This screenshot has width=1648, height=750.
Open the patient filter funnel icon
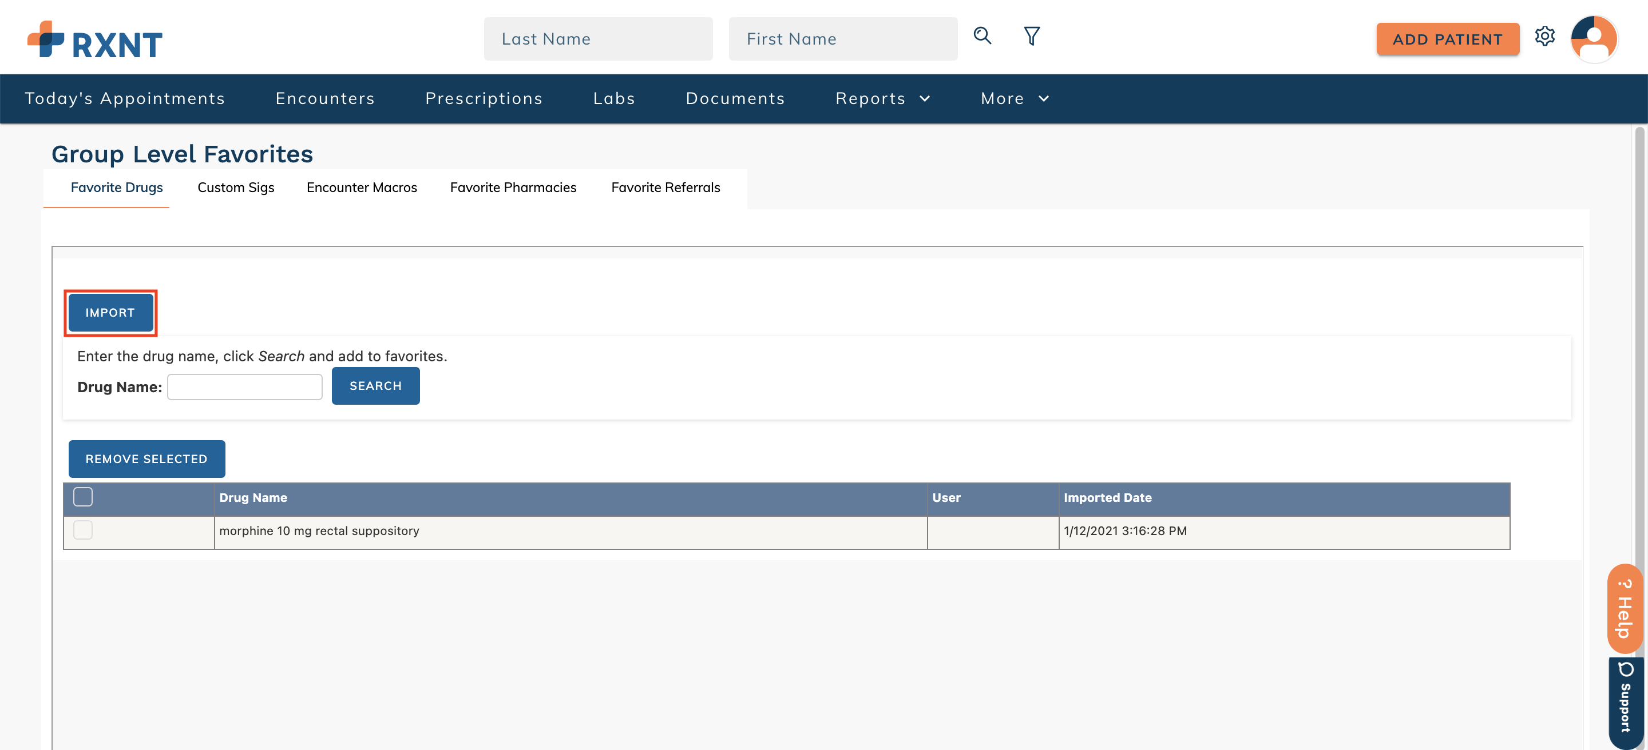tap(1031, 36)
